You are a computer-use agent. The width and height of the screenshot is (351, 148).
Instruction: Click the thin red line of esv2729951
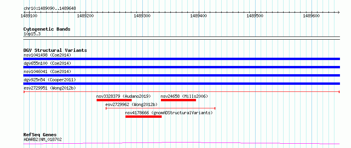point(181,92)
